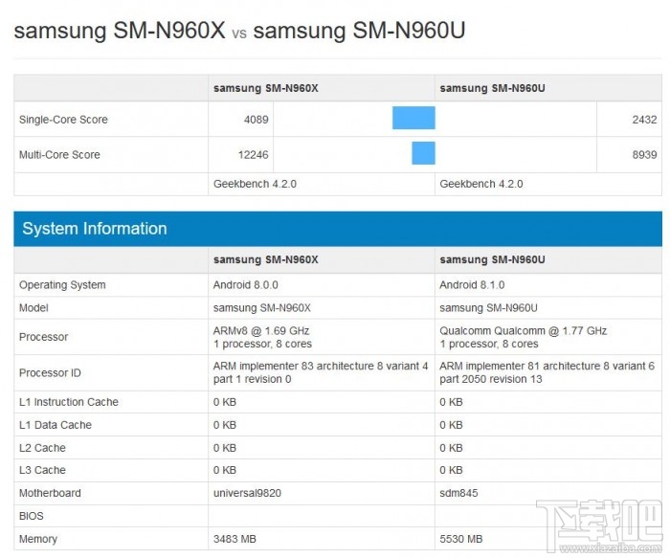Click the '3483 MB' memory value
The width and height of the screenshot is (670, 558).
pos(234,539)
